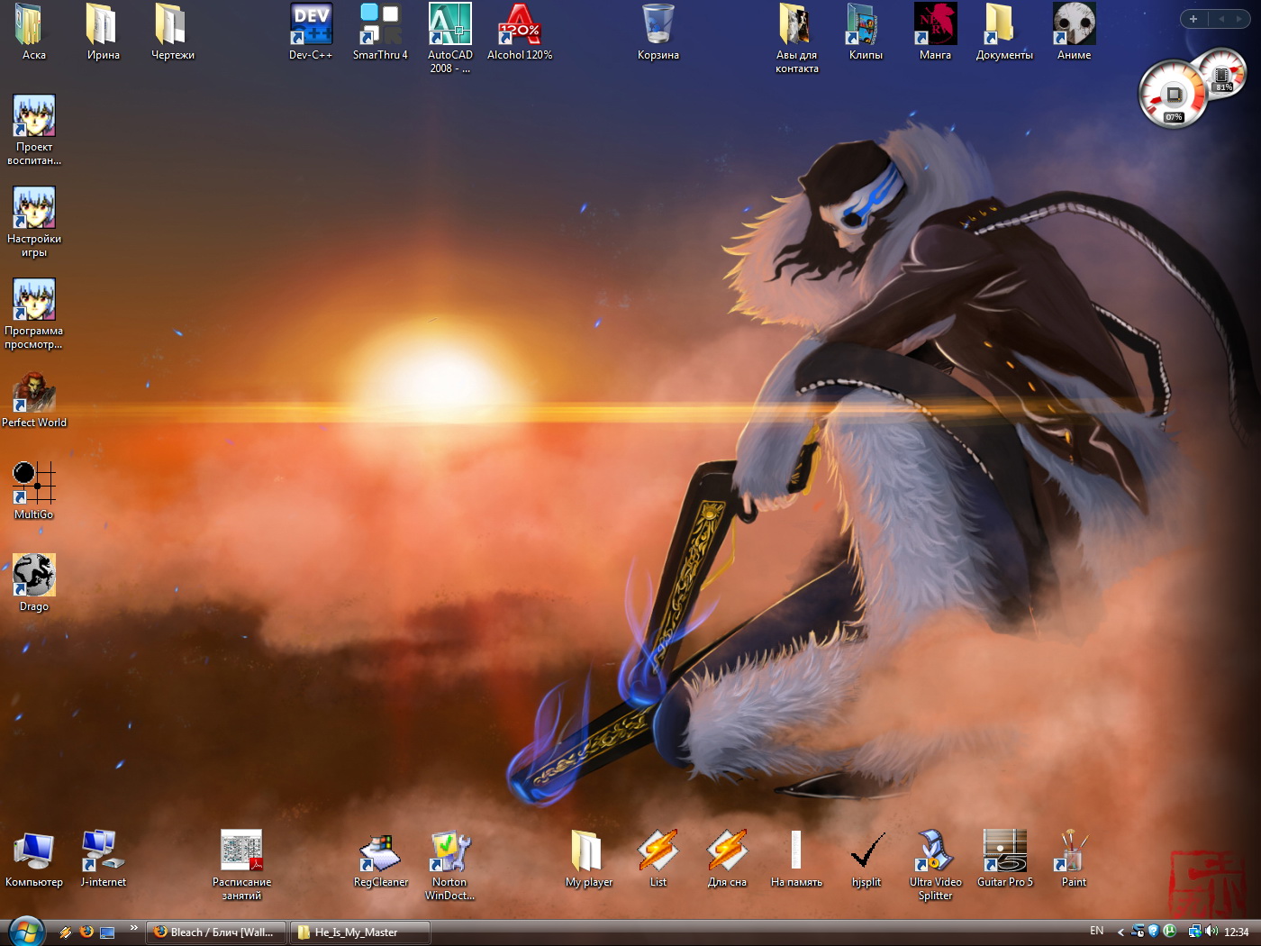Image resolution: width=1261 pixels, height=946 pixels.
Task: Click the sidebar previous gadgets arrow
Action: 1221,19
